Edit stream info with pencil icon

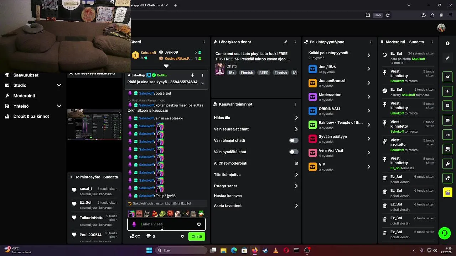click(285, 42)
